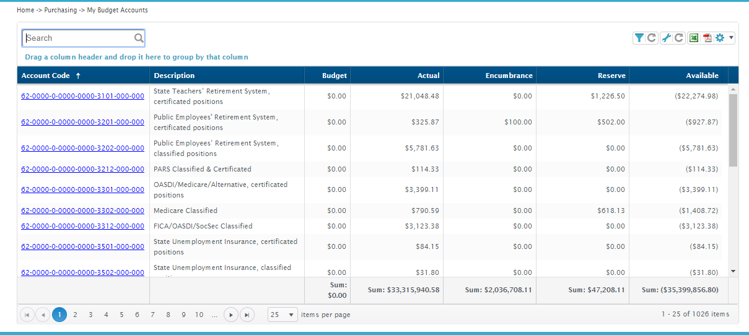Expand the dropdown arrow next to the gear
This screenshot has width=749, height=335.
pyautogui.click(x=731, y=38)
